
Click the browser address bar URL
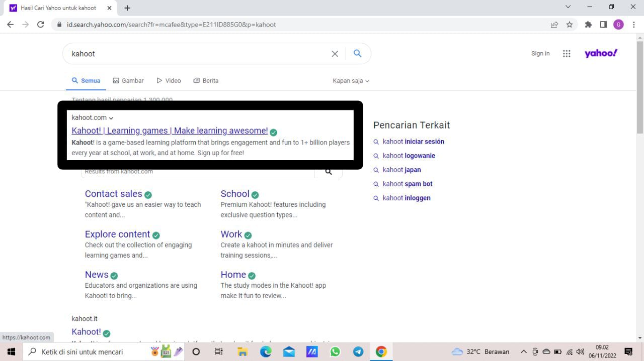[171, 25]
